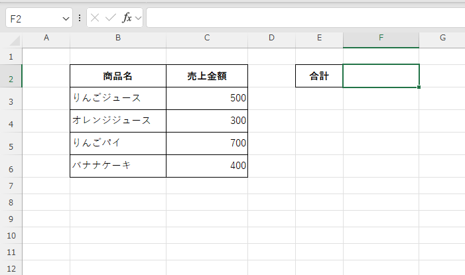Select row 3 header
The width and height of the screenshot is (465, 275).
coord(11,99)
